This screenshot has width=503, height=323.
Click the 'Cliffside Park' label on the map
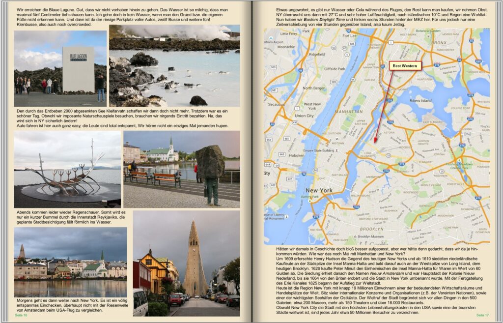point(335,69)
